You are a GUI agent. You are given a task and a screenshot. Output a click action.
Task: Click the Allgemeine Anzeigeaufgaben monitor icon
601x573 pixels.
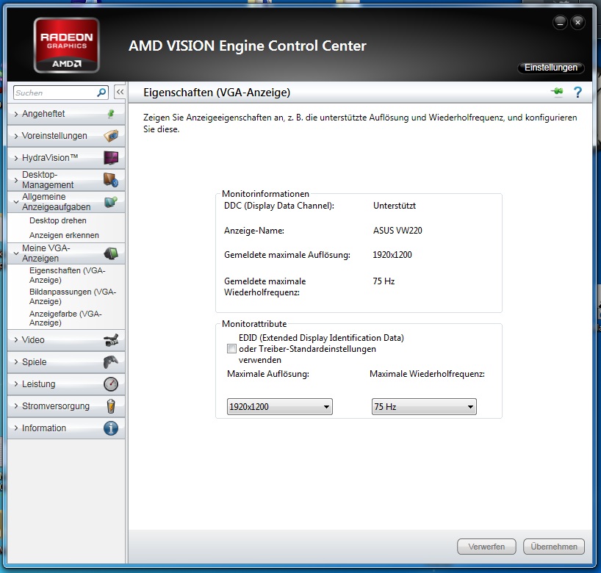tap(111, 201)
